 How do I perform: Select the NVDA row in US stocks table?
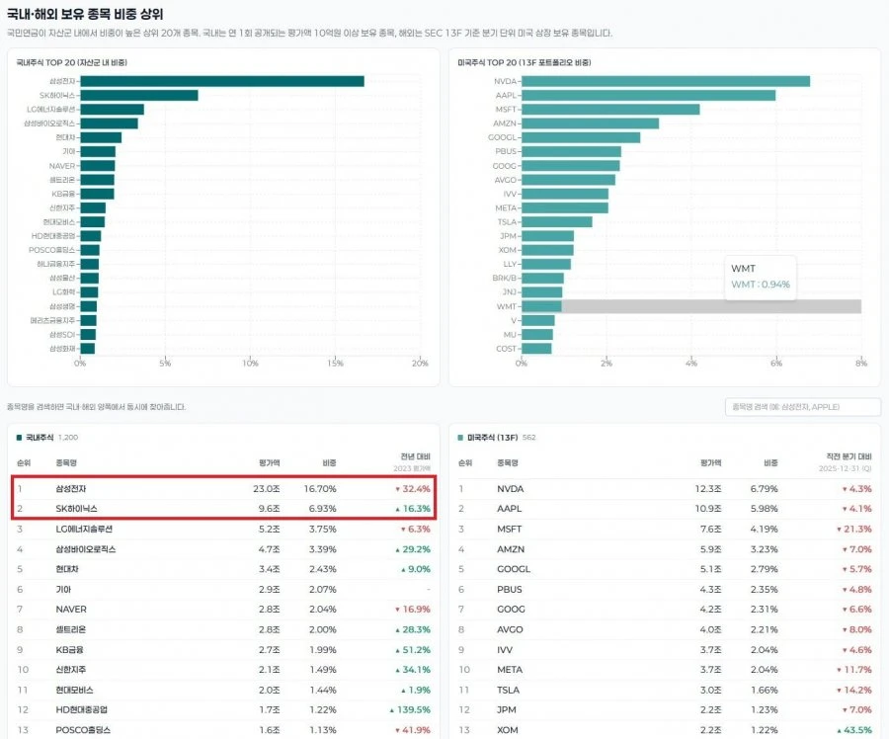point(665,488)
